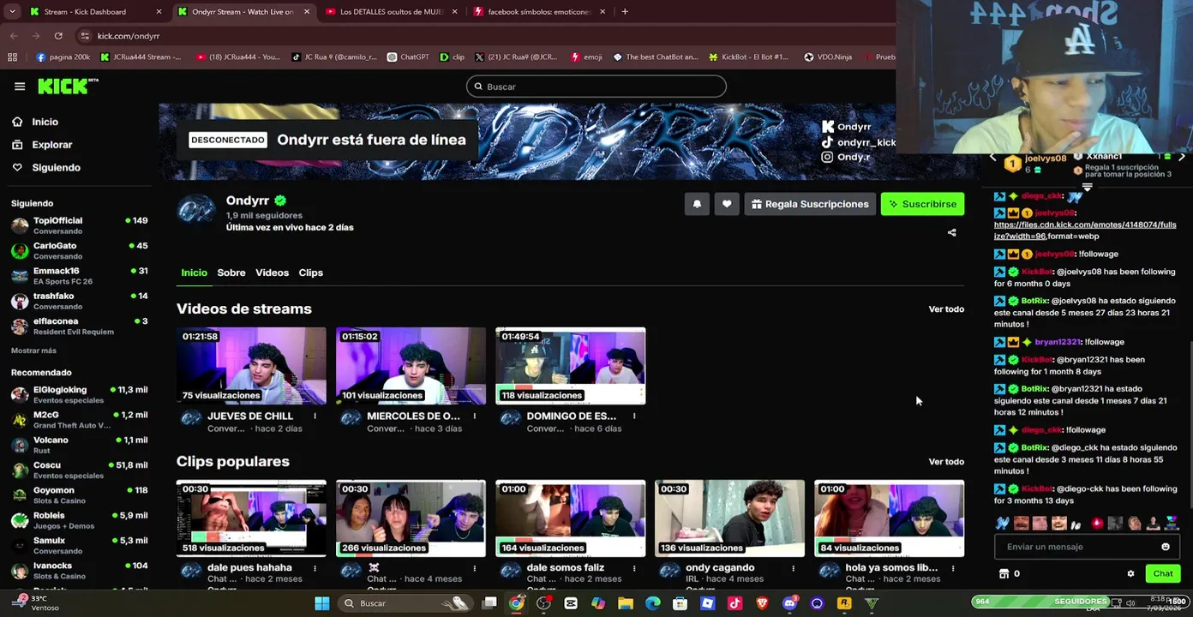
Task: Click Regala Suscripciones button
Action: point(810,204)
